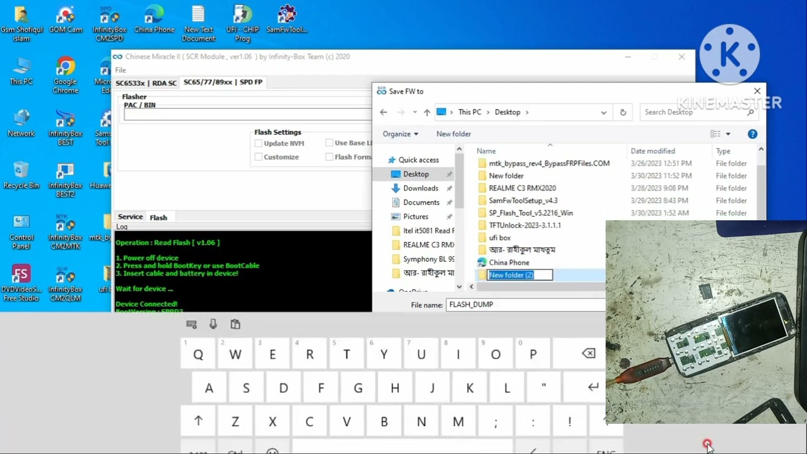Click the search magnifier in Search Desktop box
Screen dimensions: 807x454
pyautogui.click(x=750, y=112)
